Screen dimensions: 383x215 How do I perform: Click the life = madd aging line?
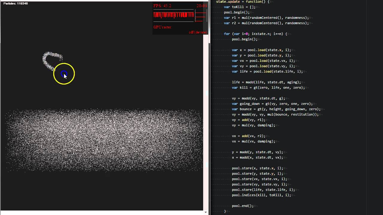tap(266, 82)
